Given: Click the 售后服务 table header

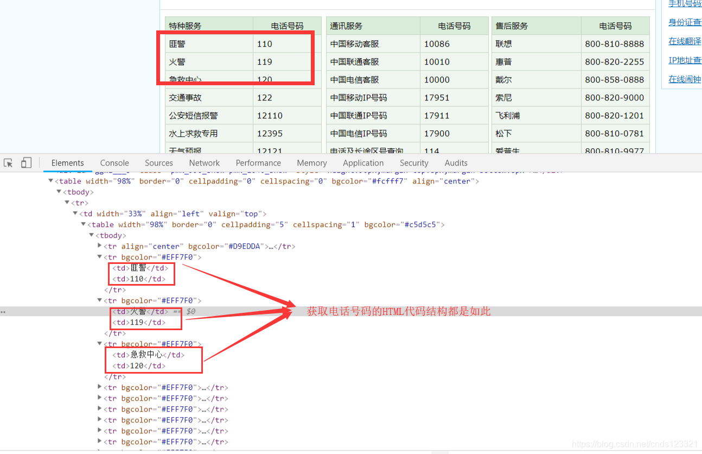Looking at the screenshot, I should click(537, 26).
